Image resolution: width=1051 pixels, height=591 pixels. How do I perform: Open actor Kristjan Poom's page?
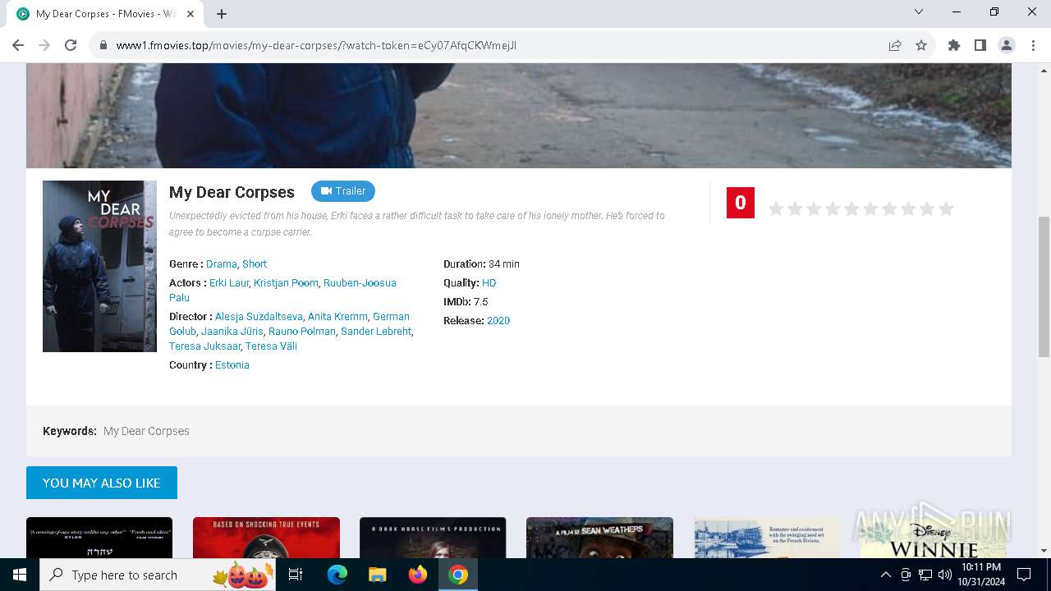click(286, 283)
